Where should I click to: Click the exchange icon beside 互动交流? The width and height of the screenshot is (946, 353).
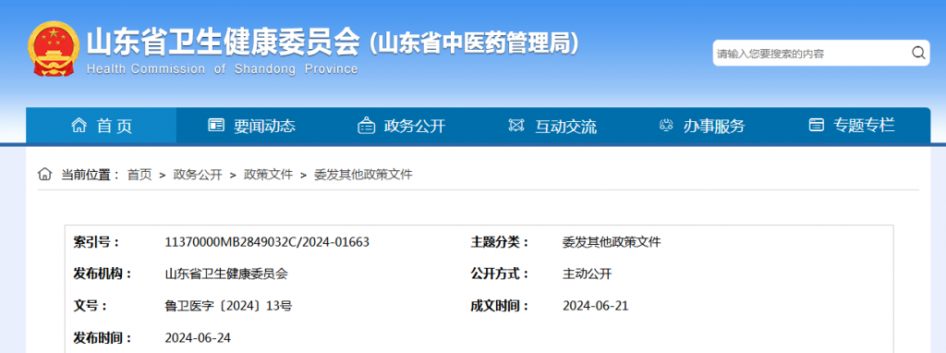pyautogui.click(x=516, y=126)
